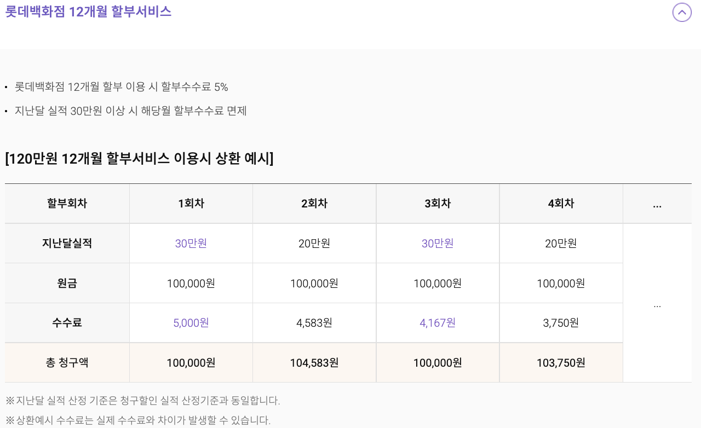This screenshot has height=428, width=701.
Task: Click the 원금 100,000원 cell for 2회차
Action: click(x=314, y=283)
